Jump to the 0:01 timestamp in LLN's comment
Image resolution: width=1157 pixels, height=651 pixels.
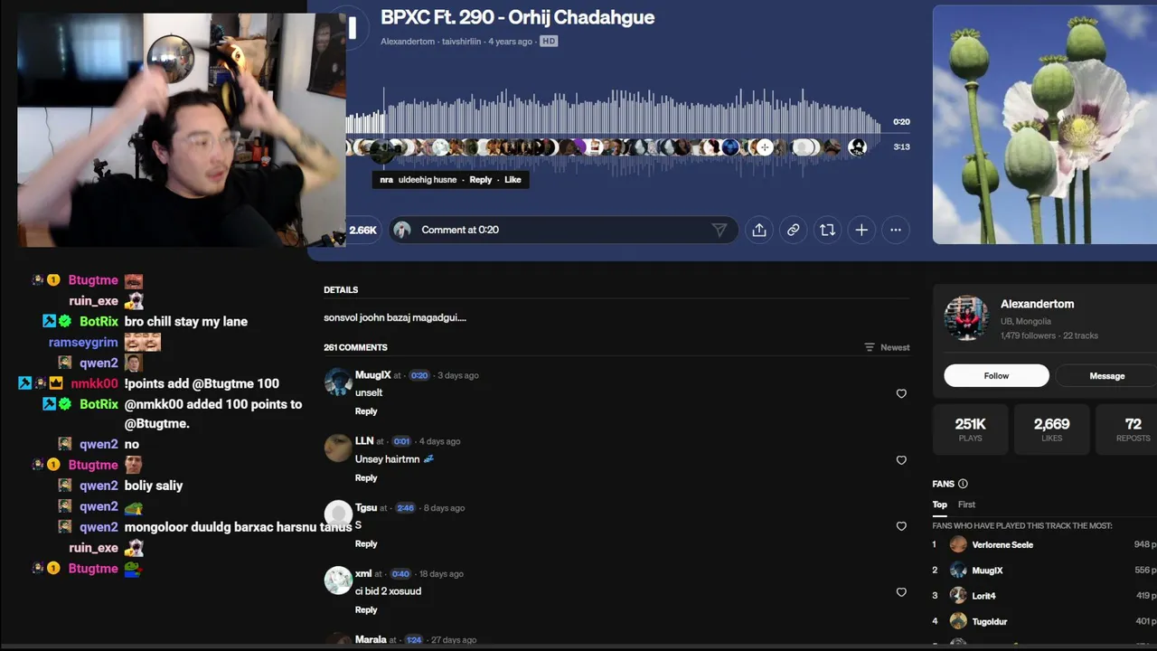401,441
